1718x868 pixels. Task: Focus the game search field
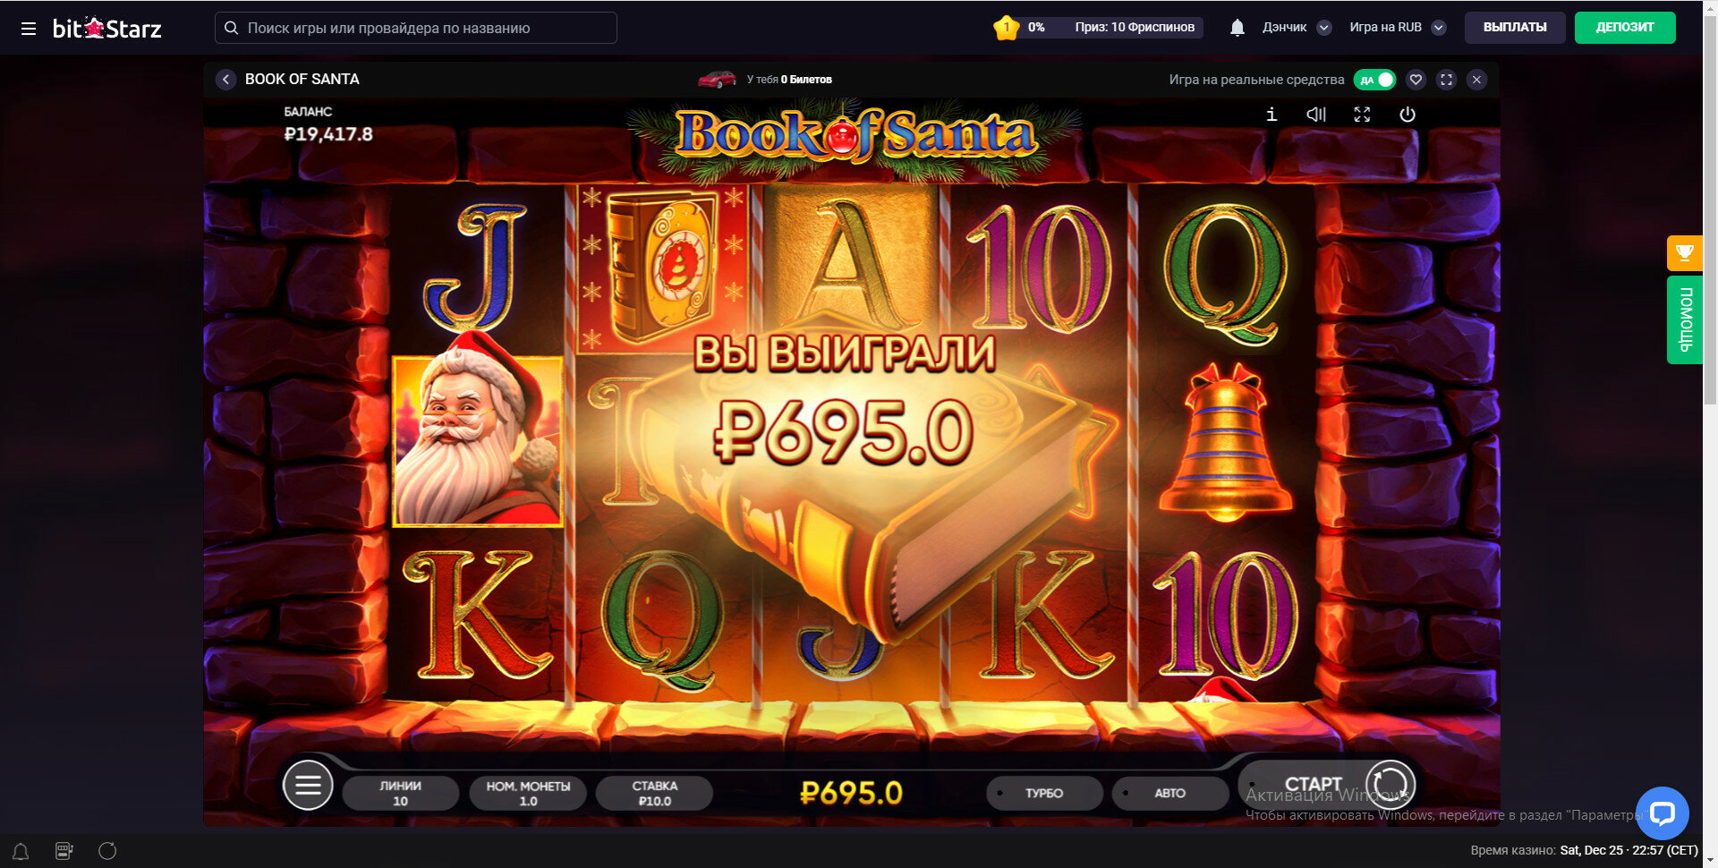(x=416, y=28)
